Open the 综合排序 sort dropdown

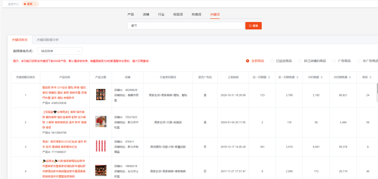60,51
